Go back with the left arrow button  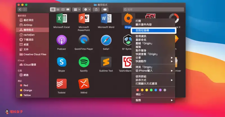[x=20, y=10]
